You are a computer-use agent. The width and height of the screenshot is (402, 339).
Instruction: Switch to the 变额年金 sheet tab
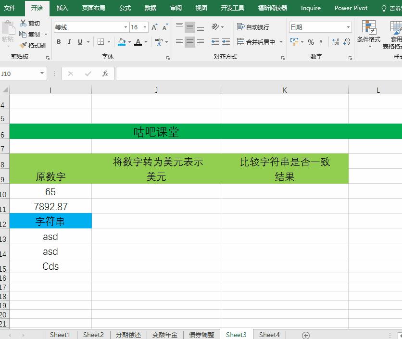click(164, 335)
